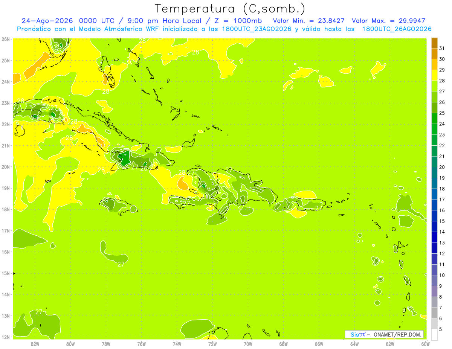Image resolution: width=452 pixels, height=349 pixels.
Task: Click the longitude axis label '68W'
Action: coord(283,344)
